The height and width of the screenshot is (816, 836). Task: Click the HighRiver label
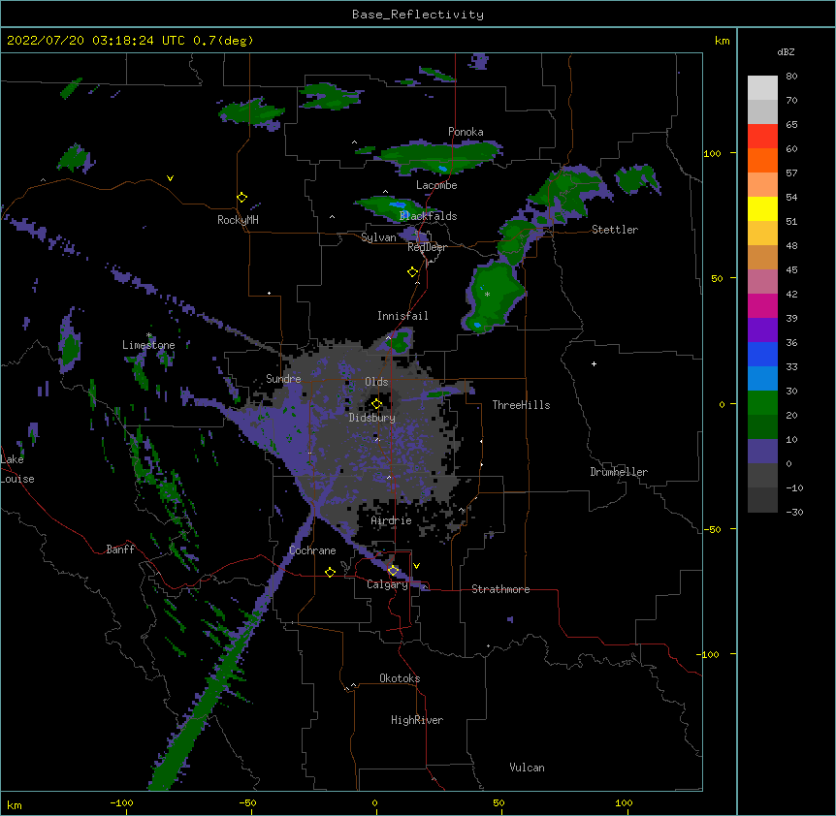[417, 720]
